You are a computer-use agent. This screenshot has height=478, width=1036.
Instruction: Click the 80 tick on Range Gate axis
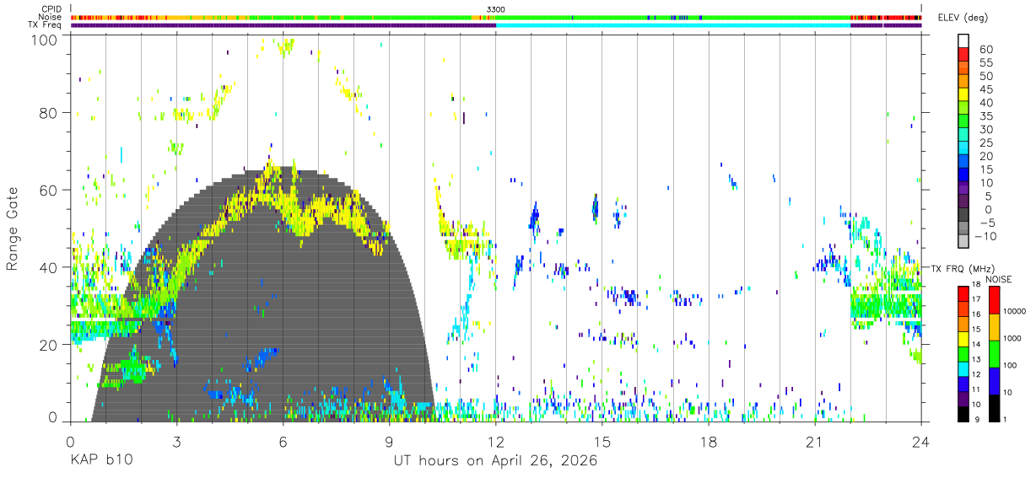(50, 112)
